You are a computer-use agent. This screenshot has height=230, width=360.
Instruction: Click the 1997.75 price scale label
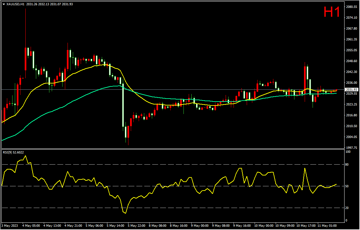point(351,148)
